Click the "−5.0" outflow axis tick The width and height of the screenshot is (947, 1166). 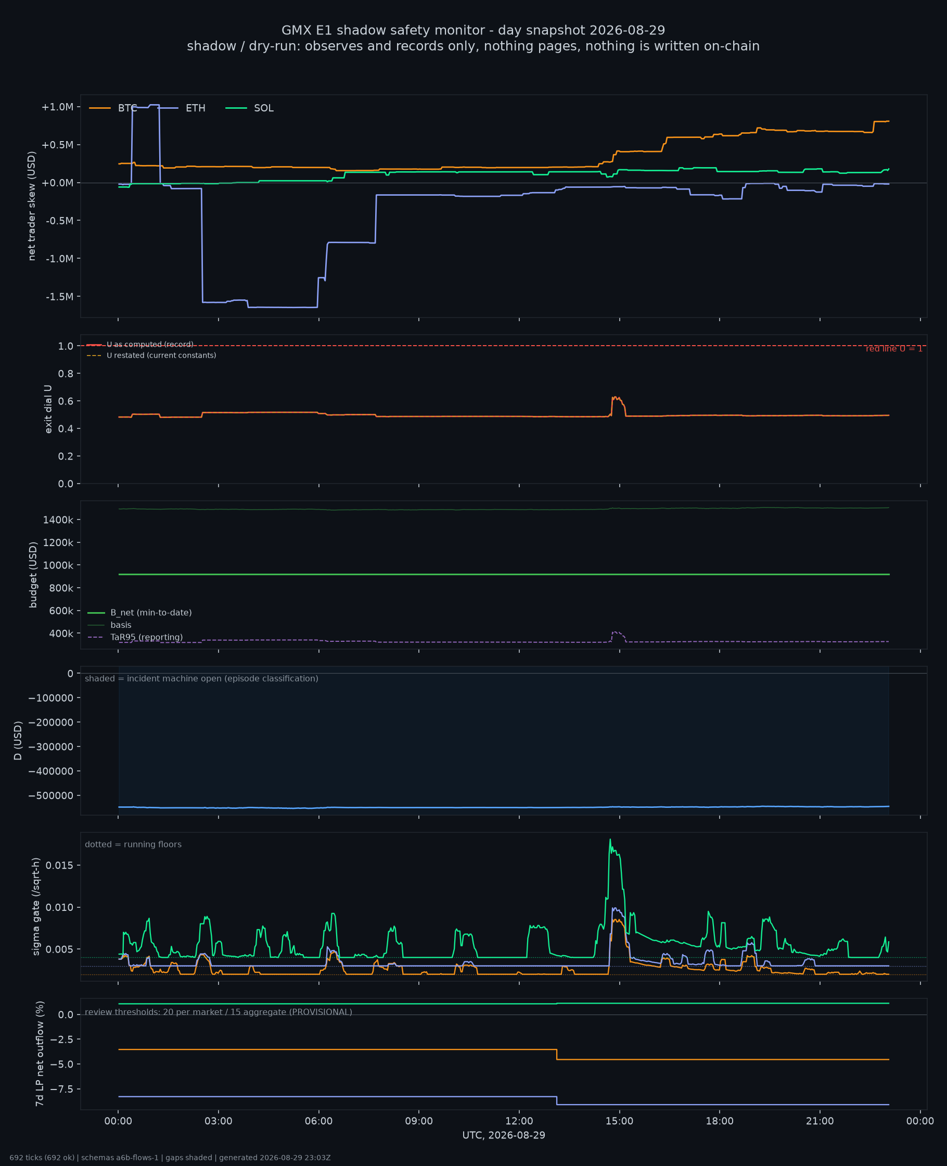click(x=62, y=1064)
